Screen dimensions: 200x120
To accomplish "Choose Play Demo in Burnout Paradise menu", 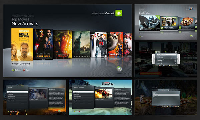I will click(x=83, y=94).
